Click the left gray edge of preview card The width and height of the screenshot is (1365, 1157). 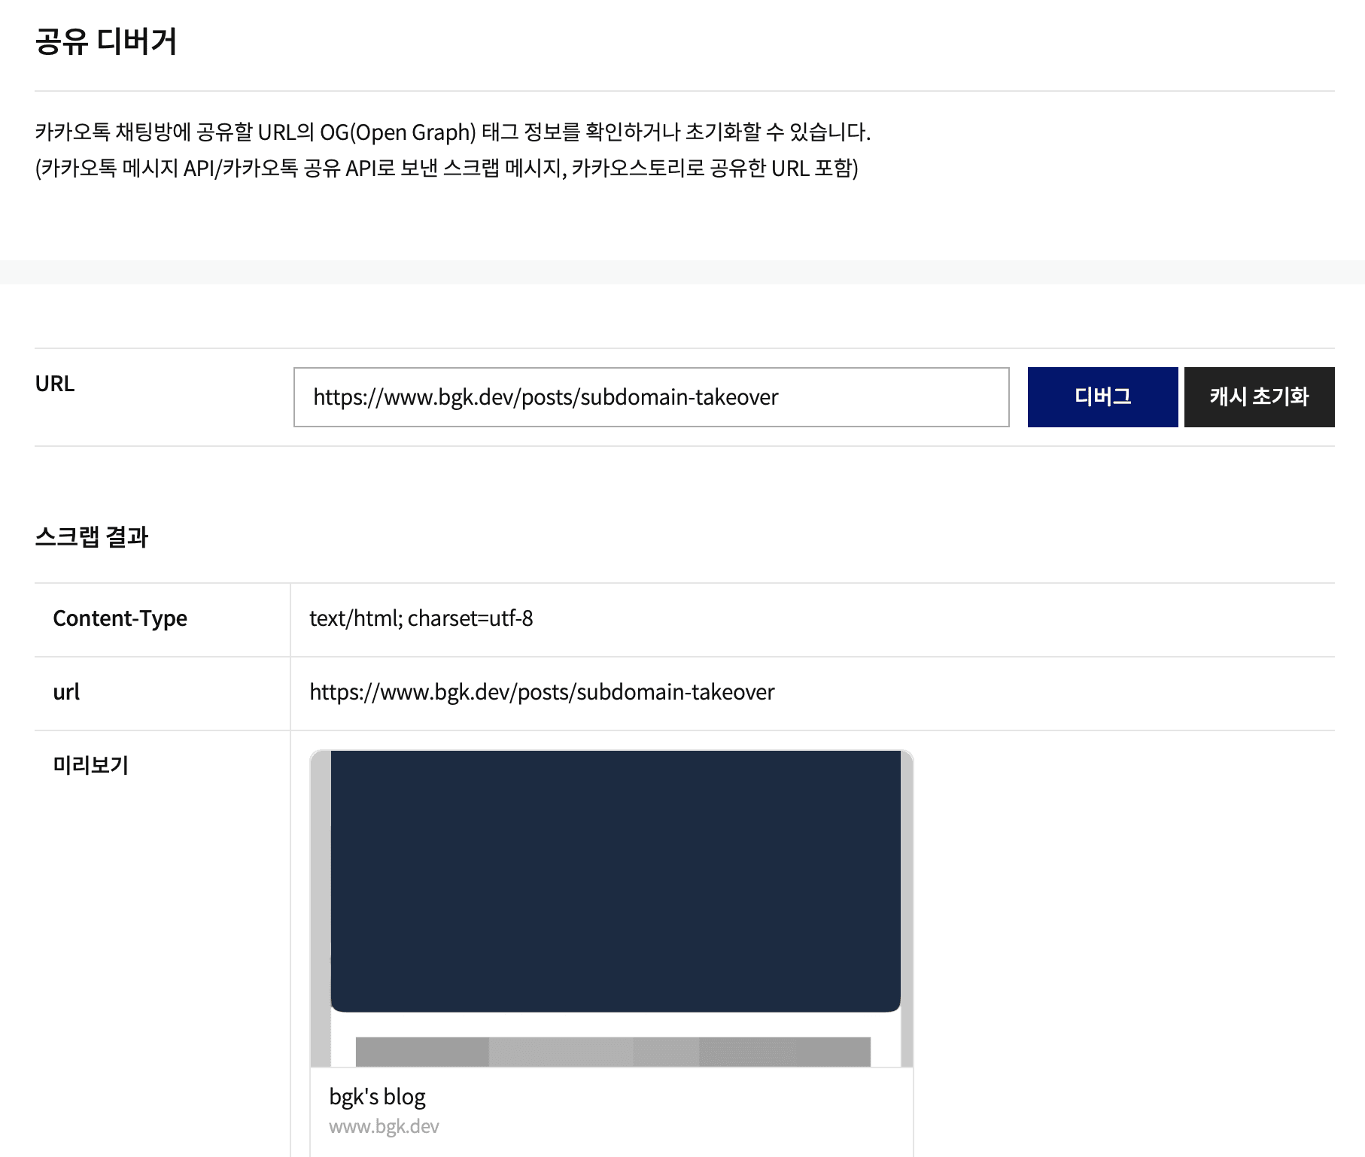[320, 903]
